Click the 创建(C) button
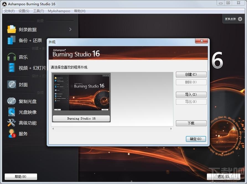This screenshot has height=184, width=247. click(x=191, y=75)
